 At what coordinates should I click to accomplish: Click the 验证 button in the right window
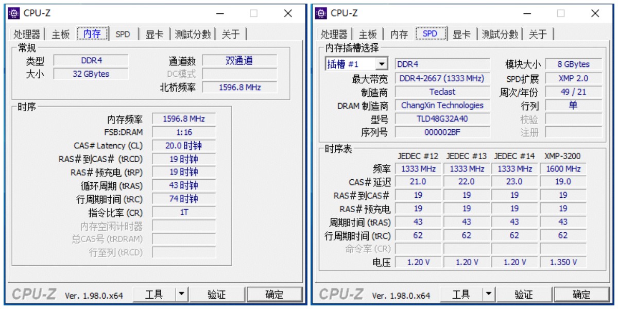click(524, 294)
